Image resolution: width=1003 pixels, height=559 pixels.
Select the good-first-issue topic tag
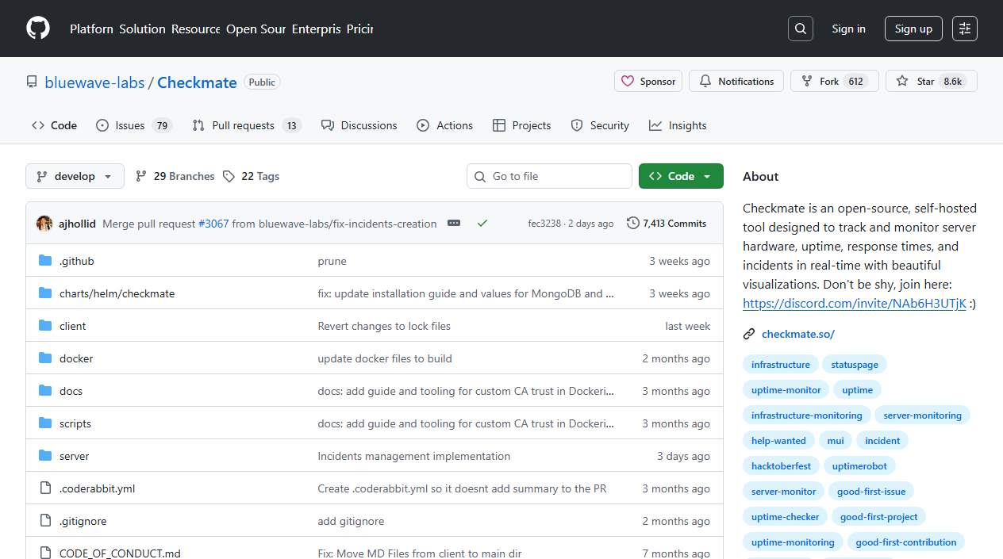click(871, 492)
